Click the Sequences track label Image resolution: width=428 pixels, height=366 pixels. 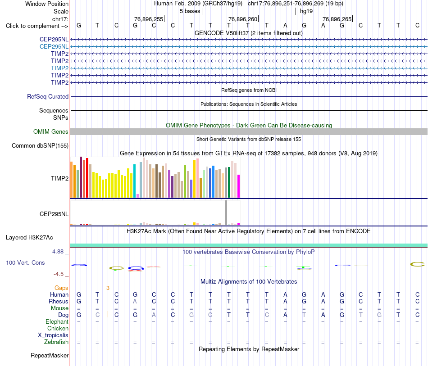point(54,110)
